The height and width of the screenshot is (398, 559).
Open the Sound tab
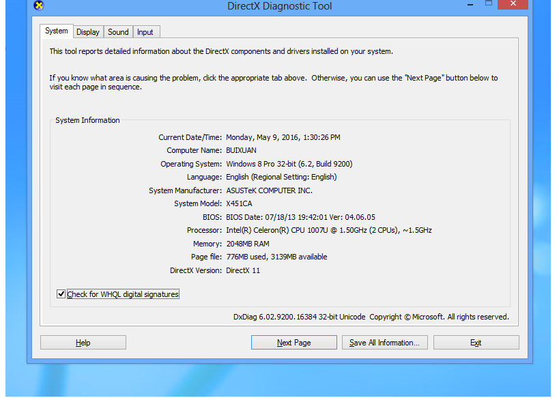[118, 32]
